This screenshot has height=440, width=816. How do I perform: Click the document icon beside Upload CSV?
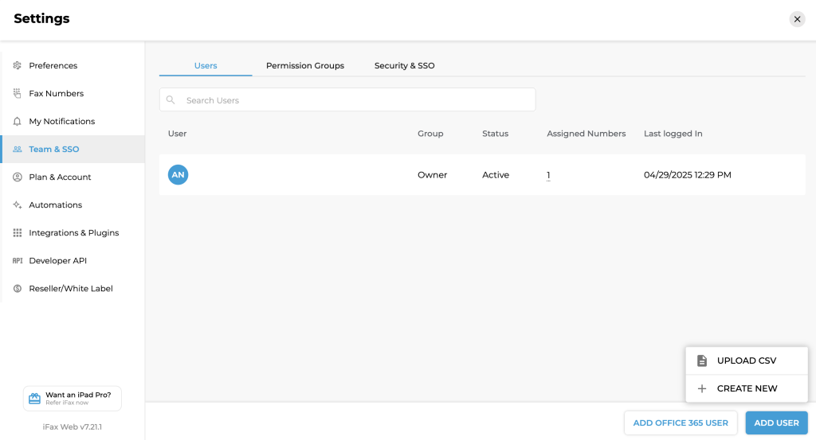(x=702, y=360)
